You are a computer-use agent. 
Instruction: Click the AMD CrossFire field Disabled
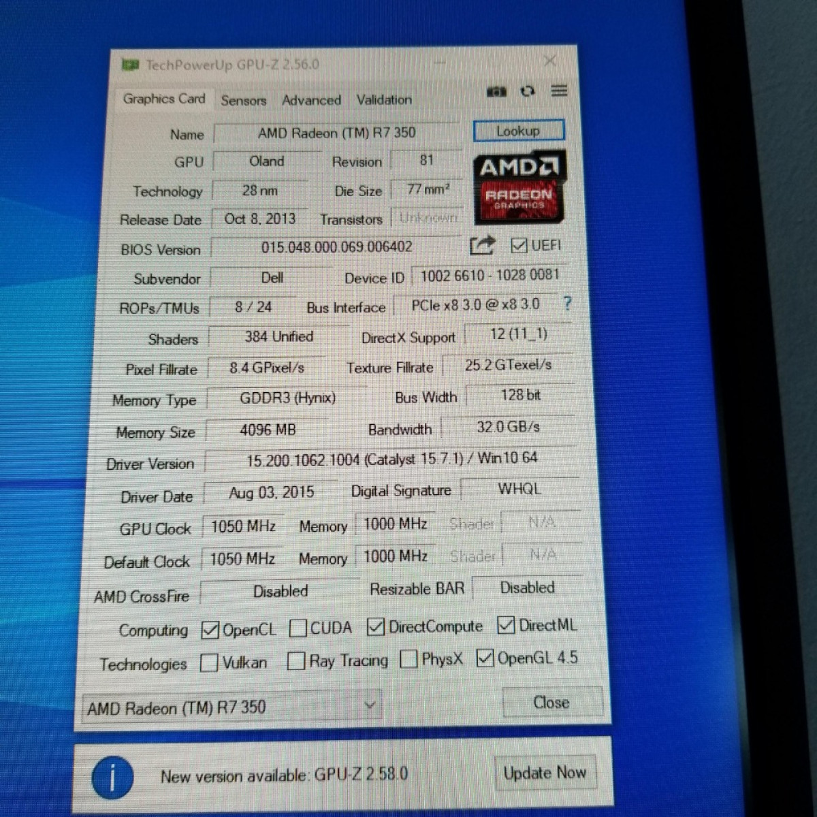(x=281, y=592)
